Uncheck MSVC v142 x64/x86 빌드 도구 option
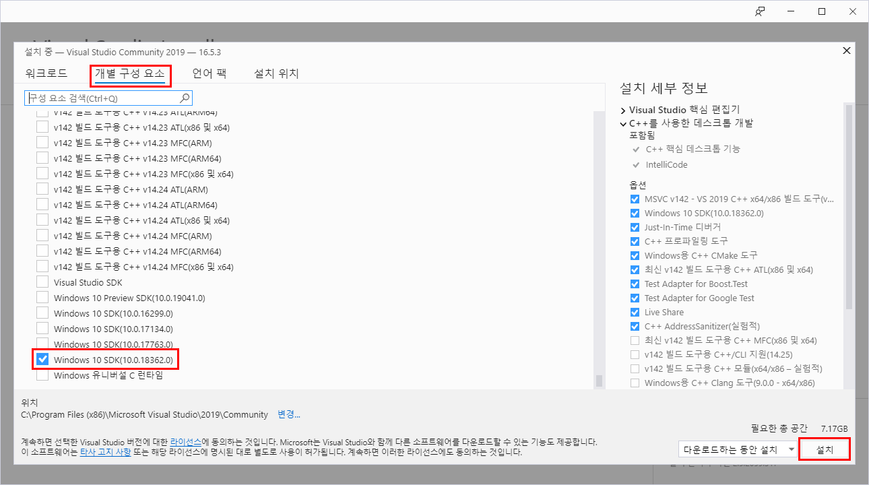This screenshot has height=485, width=869. (x=635, y=199)
